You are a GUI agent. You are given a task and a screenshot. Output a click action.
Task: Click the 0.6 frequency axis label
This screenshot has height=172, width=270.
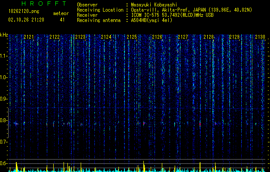3,163
